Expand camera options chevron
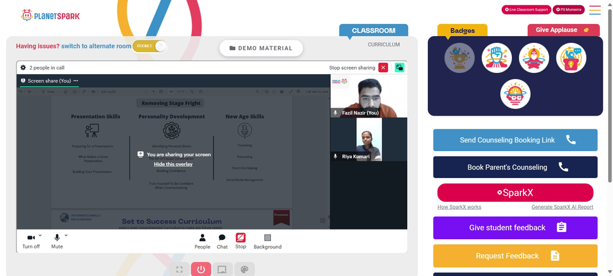Image resolution: width=613 pixels, height=276 pixels. tap(40, 236)
